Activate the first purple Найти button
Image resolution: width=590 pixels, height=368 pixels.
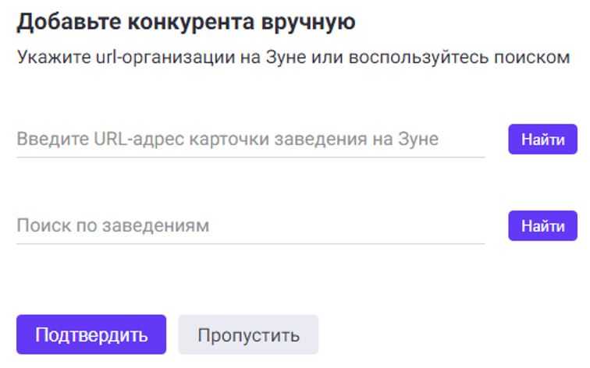coord(542,140)
